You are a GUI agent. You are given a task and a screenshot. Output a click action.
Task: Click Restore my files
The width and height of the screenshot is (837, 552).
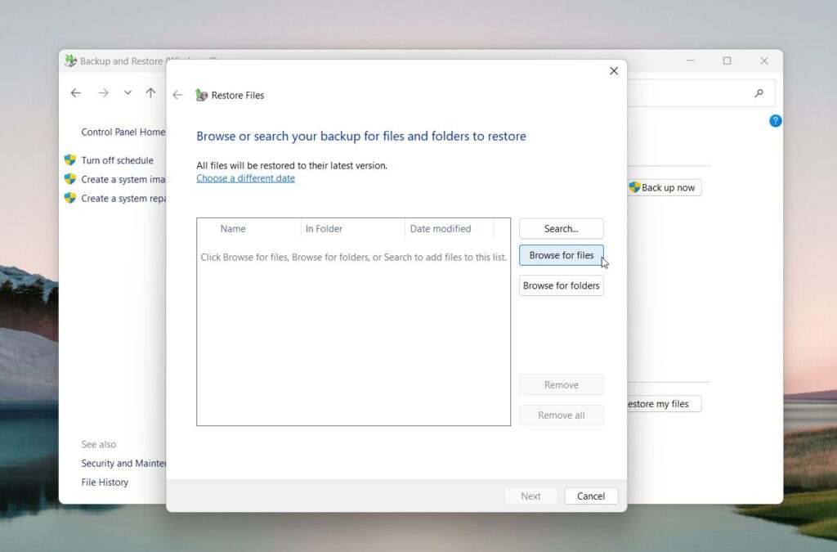[664, 403]
